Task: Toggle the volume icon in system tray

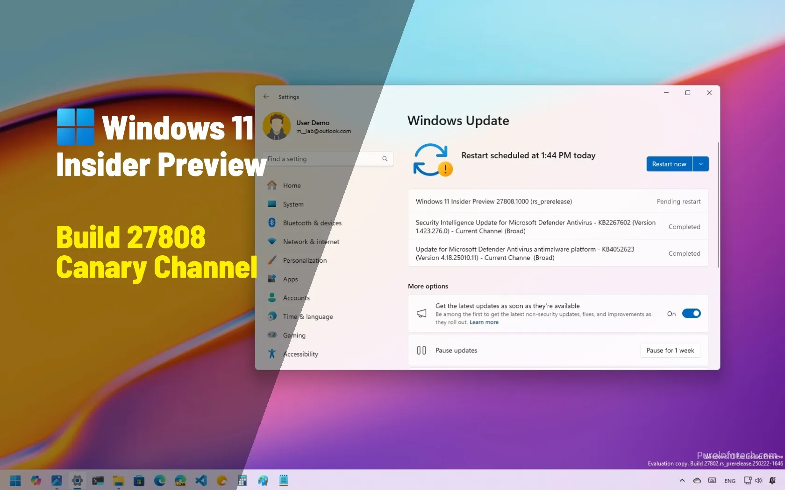Action: (758, 480)
